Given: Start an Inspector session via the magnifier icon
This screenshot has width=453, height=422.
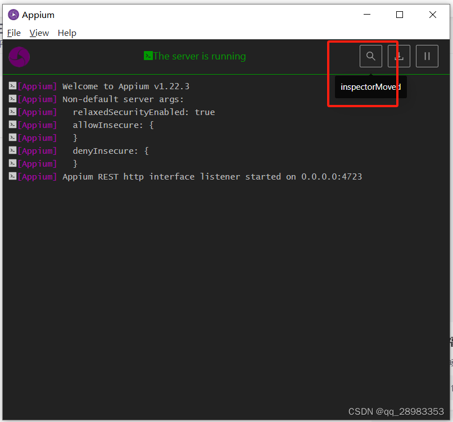Looking at the screenshot, I should pyautogui.click(x=370, y=56).
